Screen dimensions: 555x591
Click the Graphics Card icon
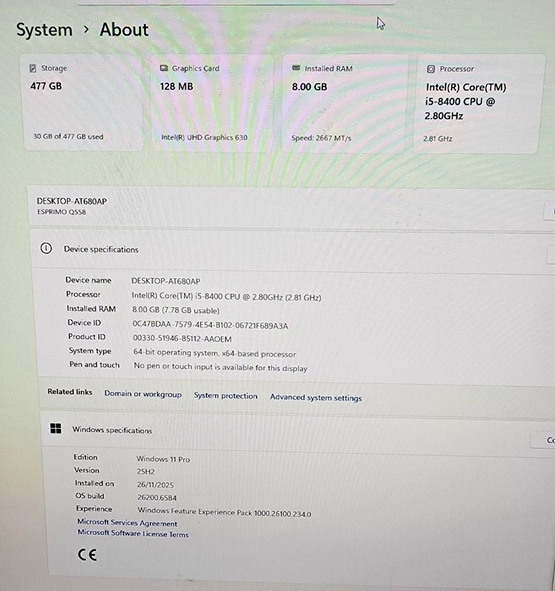[x=164, y=68]
